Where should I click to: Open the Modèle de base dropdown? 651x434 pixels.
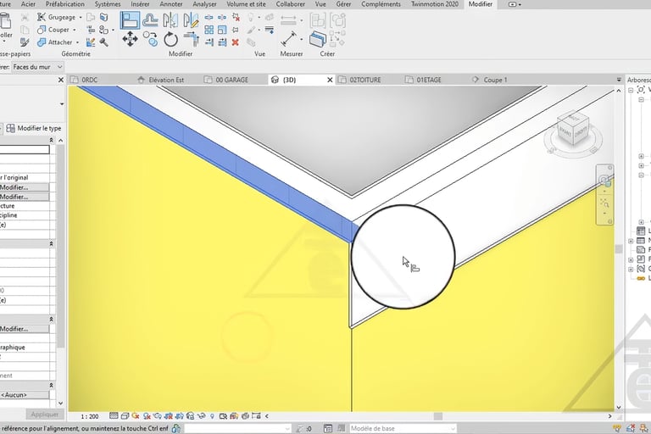pyautogui.click(x=402, y=428)
